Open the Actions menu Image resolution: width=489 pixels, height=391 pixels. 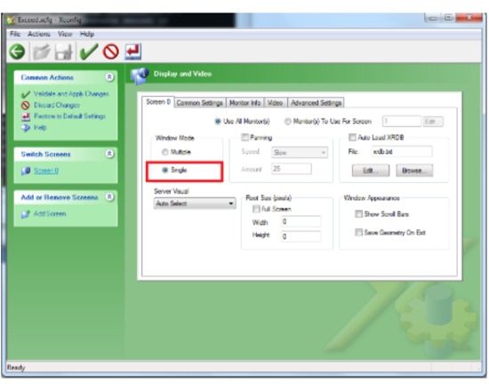(39, 34)
